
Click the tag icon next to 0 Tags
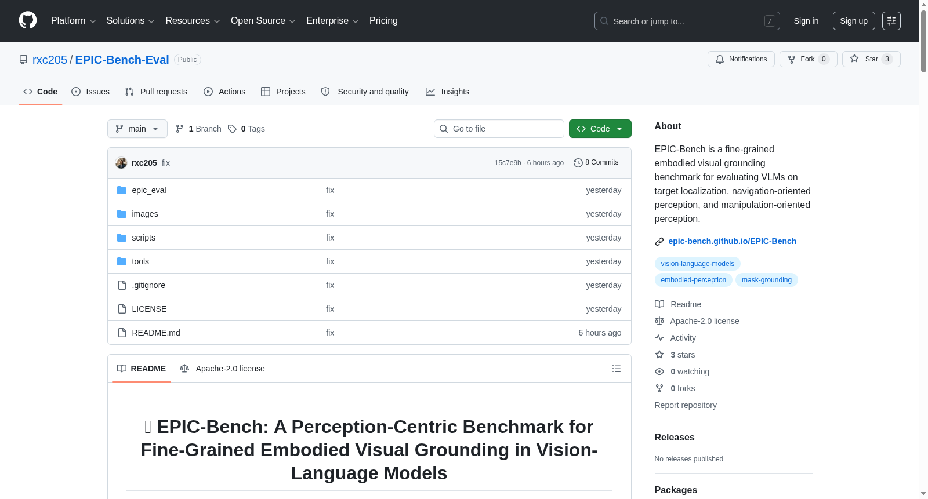point(232,129)
